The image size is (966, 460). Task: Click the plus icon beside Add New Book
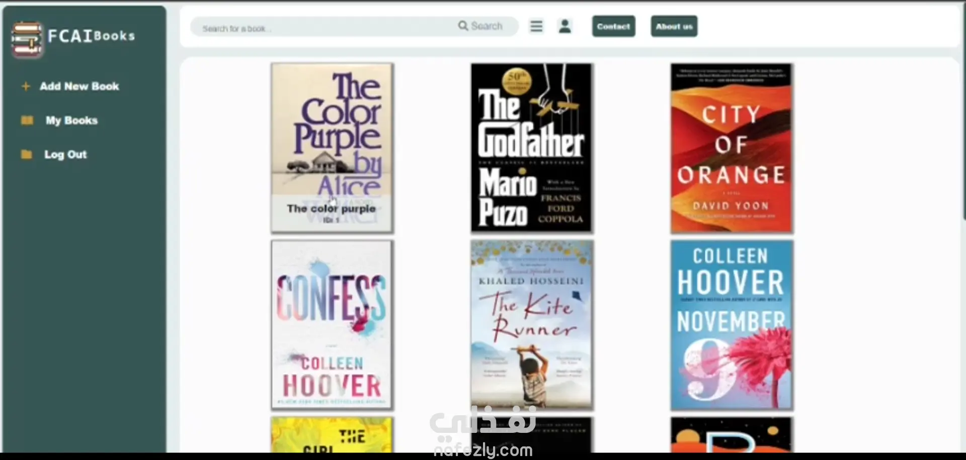26,86
